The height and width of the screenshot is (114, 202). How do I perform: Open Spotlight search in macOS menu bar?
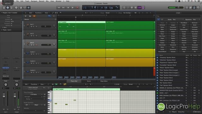[x=195, y=1]
